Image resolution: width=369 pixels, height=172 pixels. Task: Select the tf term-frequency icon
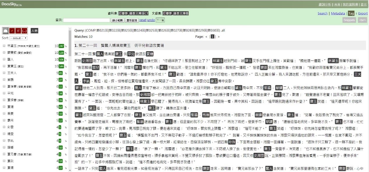(x=18, y=31)
